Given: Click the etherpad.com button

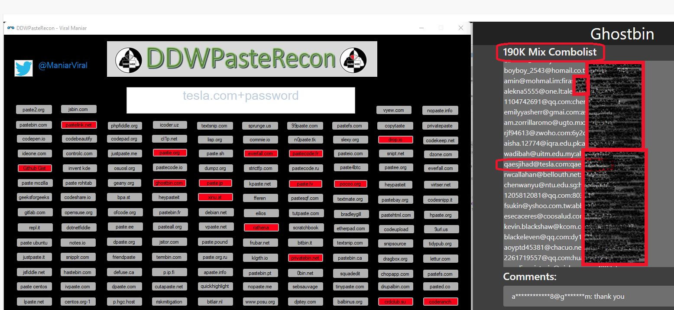Looking at the screenshot, I should point(351,228).
